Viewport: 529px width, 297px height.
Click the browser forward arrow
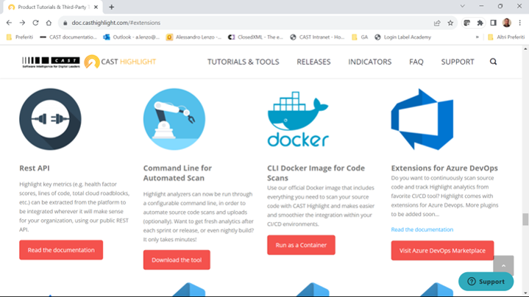22,23
